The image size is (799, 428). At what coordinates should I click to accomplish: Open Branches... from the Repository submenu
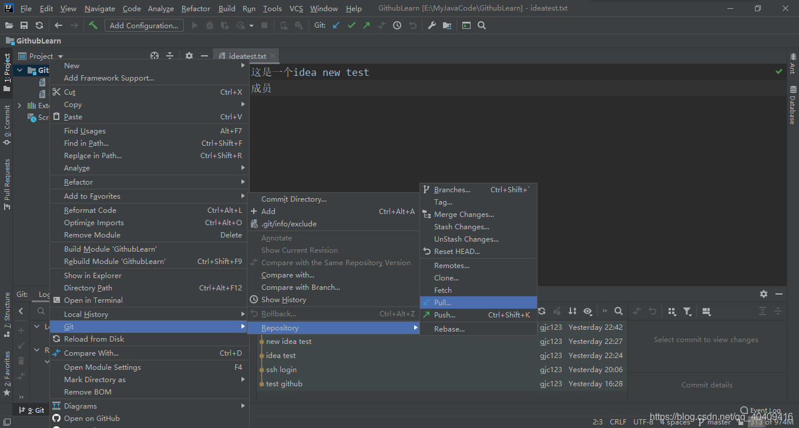coord(478,190)
